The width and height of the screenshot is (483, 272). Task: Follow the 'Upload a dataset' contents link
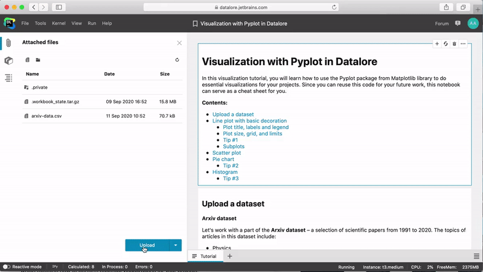pyautogui.click(x=233, y=115)
